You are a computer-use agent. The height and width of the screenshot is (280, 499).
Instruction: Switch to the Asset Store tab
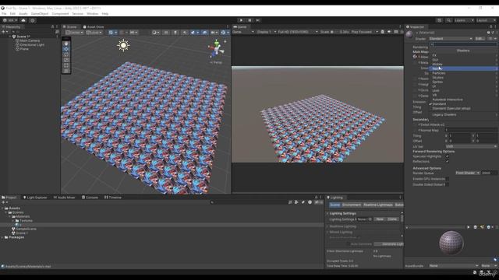pyautogui.click(x=94, y=27)
